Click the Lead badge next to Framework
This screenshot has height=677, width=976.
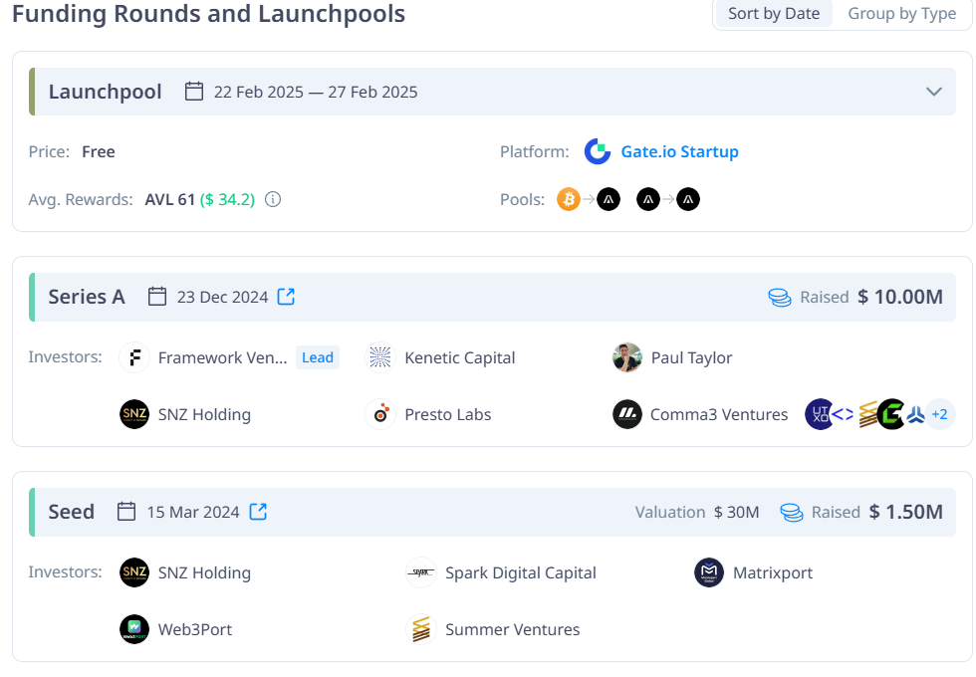tap(318, 357)
